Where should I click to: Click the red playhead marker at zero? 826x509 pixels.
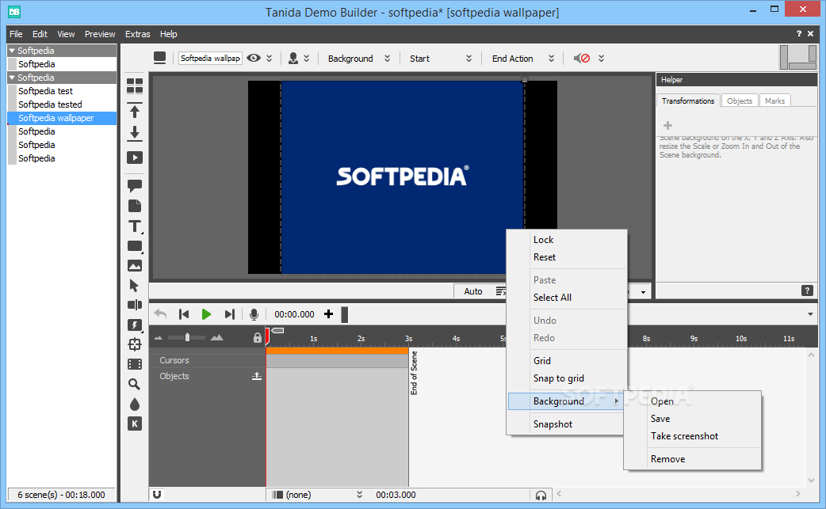[x=267, y=335]
